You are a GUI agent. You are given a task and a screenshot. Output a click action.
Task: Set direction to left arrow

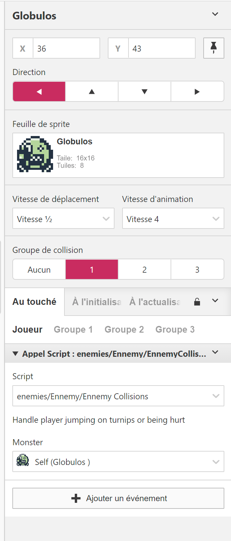pos(39,91)
